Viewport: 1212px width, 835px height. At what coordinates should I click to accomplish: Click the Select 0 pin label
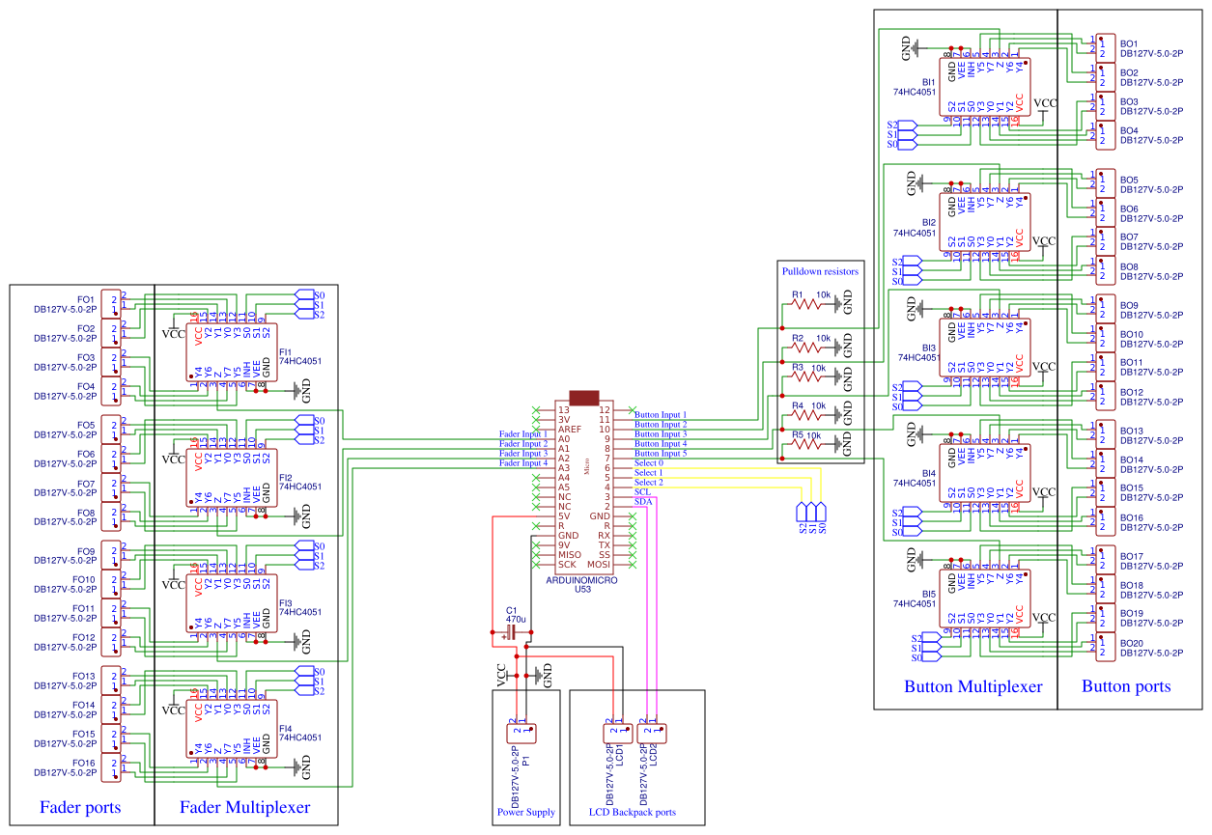[x=648, y=462]
